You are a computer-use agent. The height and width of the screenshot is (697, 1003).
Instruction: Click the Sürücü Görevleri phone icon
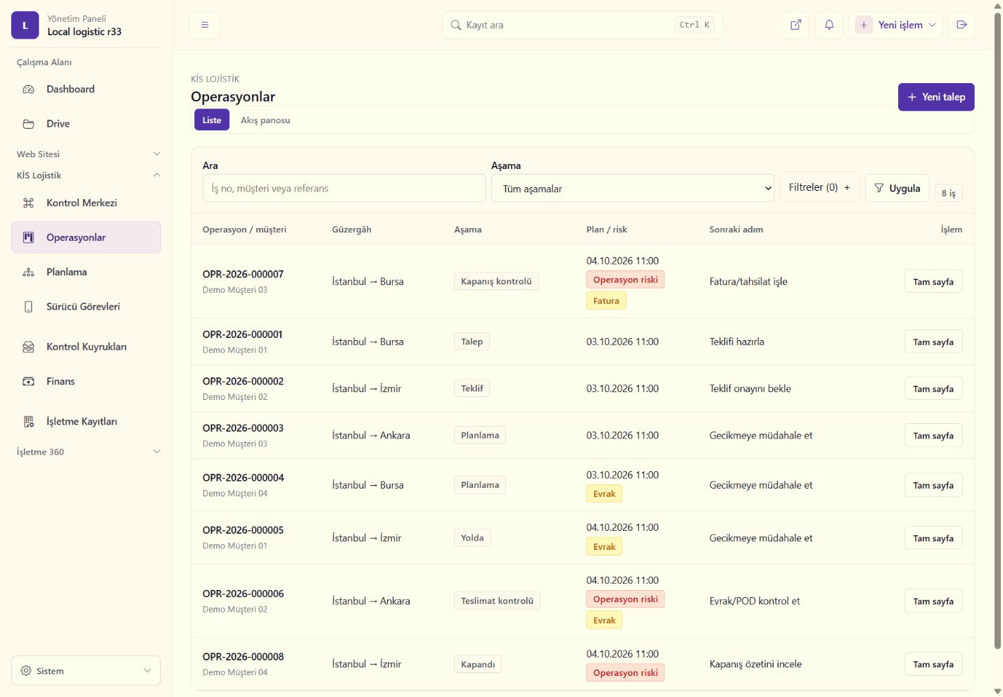tap(28, 306)
